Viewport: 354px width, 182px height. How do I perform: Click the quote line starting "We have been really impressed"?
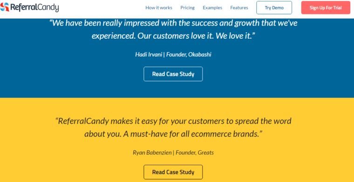(x=173, y=23)
